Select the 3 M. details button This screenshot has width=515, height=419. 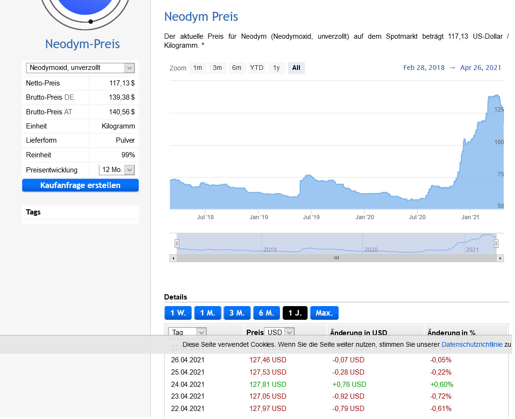[x=237, y=313]
